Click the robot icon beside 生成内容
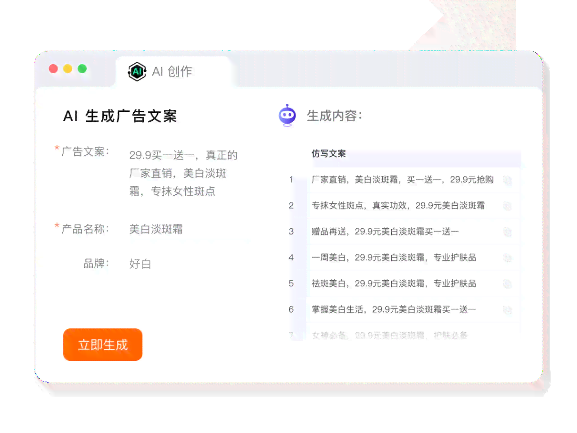 pos(287,116)
